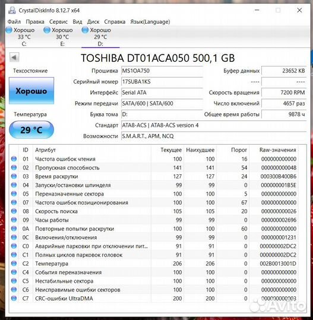Open the Правка menu
This screenshot has width=313, height=320.
35,22
